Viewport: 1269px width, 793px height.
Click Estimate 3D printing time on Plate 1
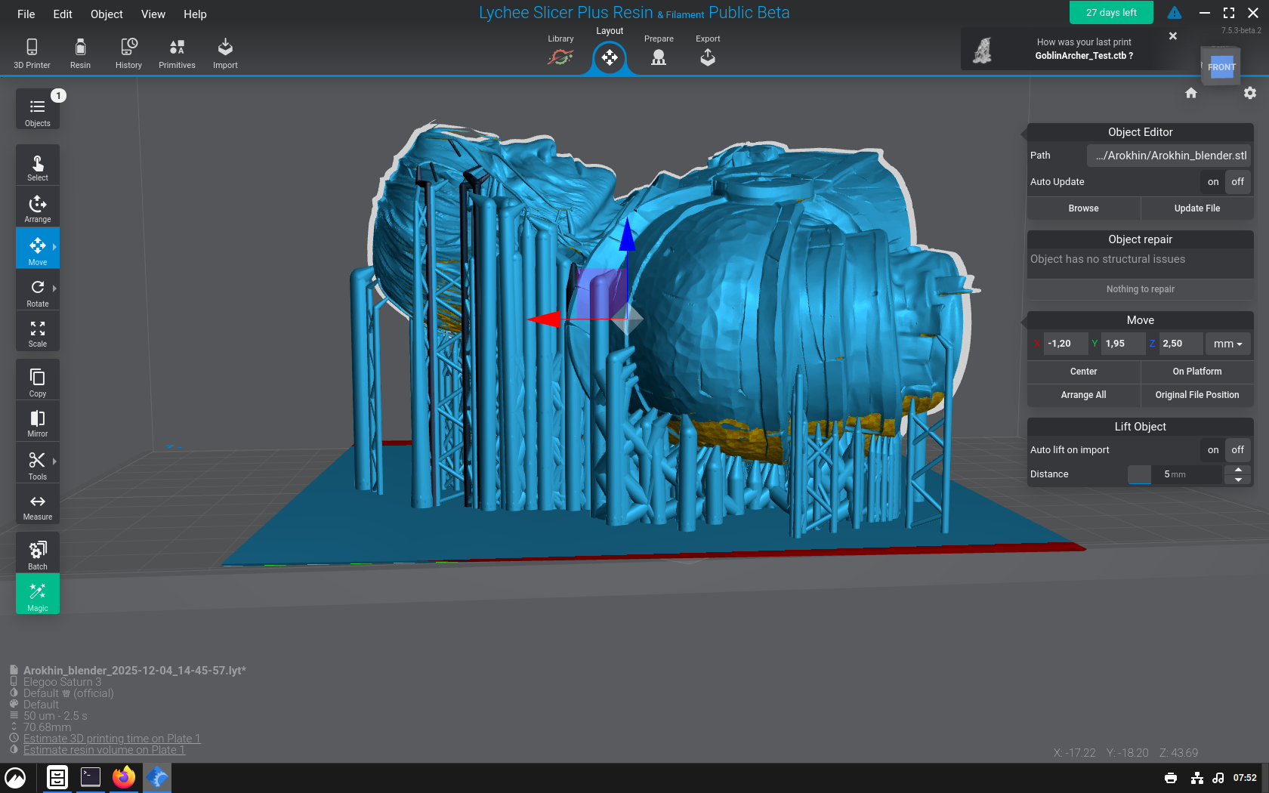coord(112,739)
